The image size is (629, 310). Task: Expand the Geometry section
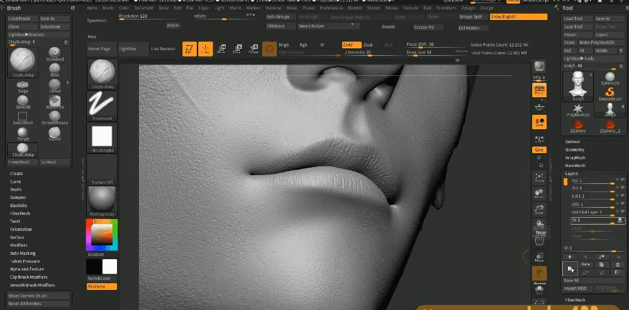point(575,150)
